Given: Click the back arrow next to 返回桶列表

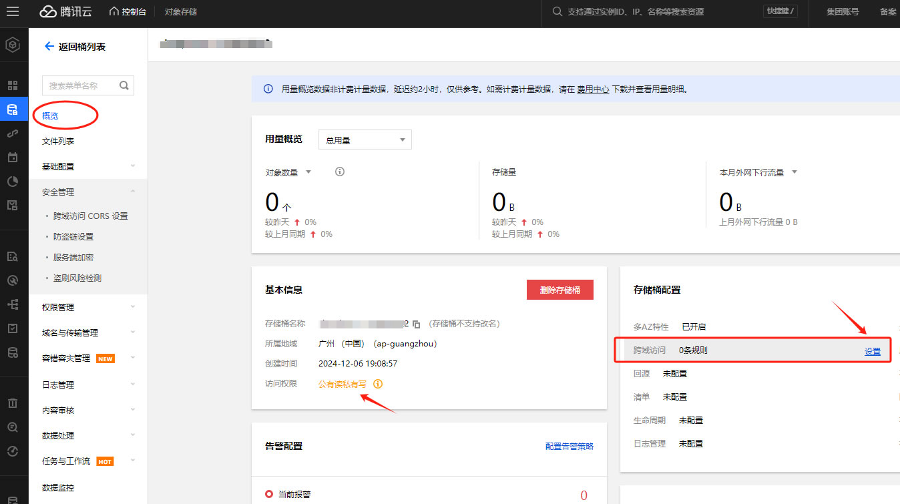Looking at the screenshot, I should click(x=48, y=46).
